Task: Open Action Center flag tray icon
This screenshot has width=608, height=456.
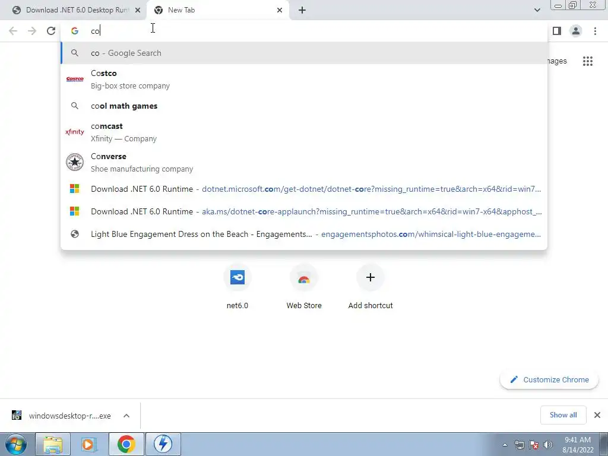Action: point(534,445)
